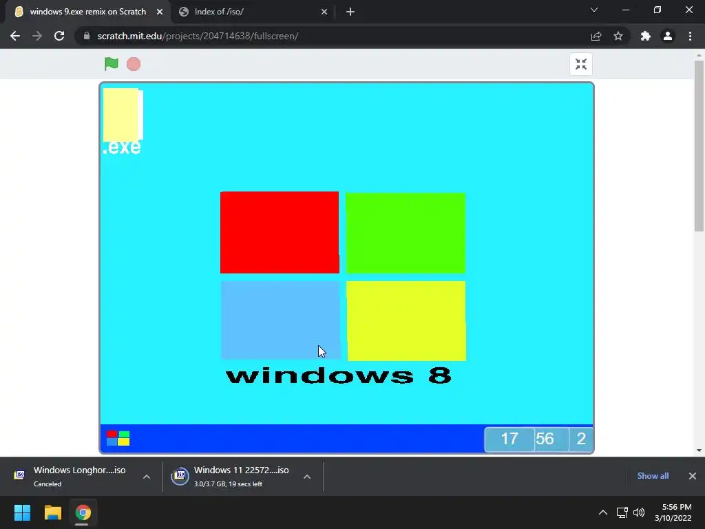Expand options for Windows 11 iso download
Image resolution: width=705 pixels, height=529 pixels.
[x=307, y=477]
